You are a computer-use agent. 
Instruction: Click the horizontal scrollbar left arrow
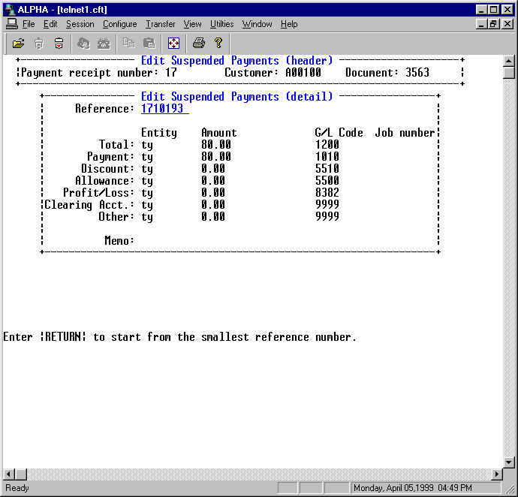(8, 474)
